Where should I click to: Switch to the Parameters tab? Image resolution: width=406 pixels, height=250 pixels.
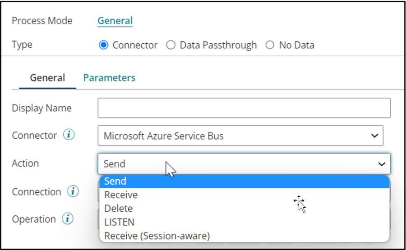[109, 77]
